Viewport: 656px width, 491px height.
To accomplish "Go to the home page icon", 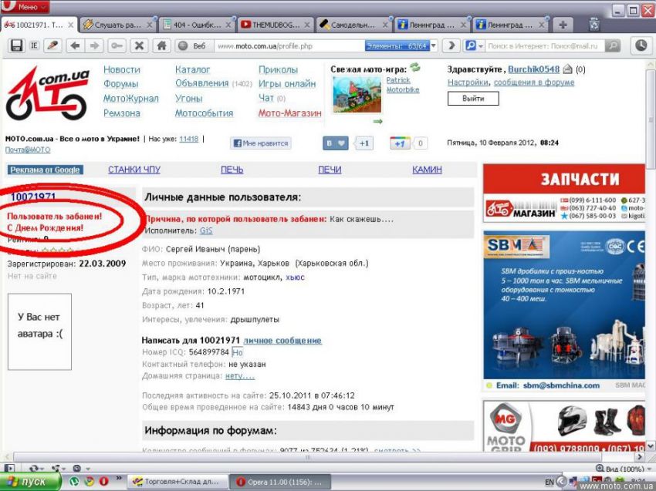I will pyautogui.click(x=161, y=45).
